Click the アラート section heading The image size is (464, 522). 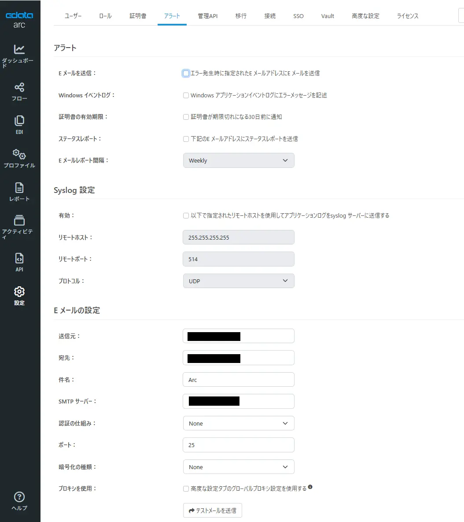coord(65,48)
